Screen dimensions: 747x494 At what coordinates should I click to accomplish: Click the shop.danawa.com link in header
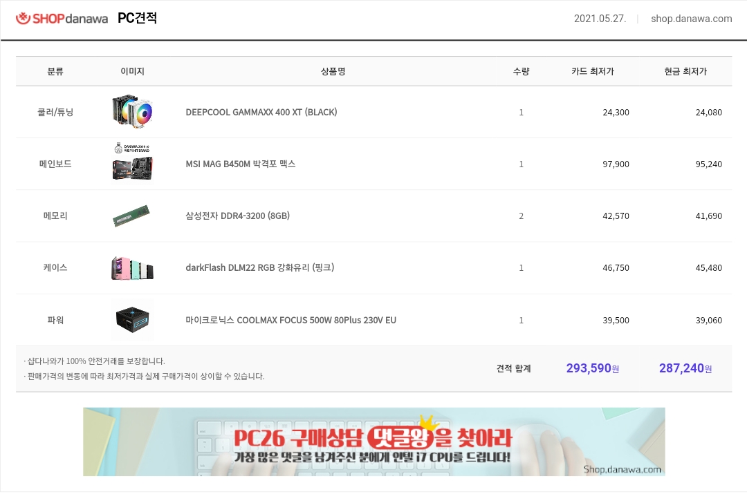[x=691, y=19]
